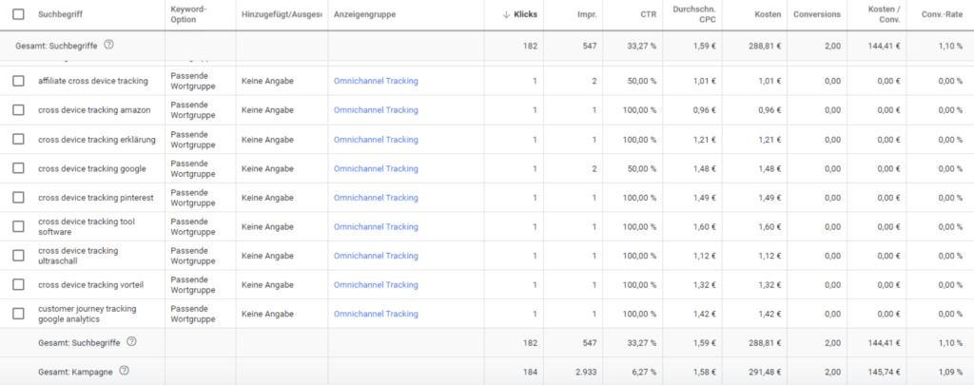Click the Anzeigengruppe column header
The width and height of the screenshot is (974, 385).
pos(364,15)
